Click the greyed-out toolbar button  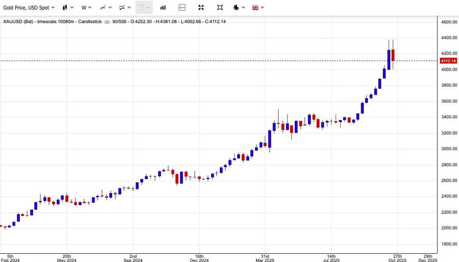pos(143,8)
